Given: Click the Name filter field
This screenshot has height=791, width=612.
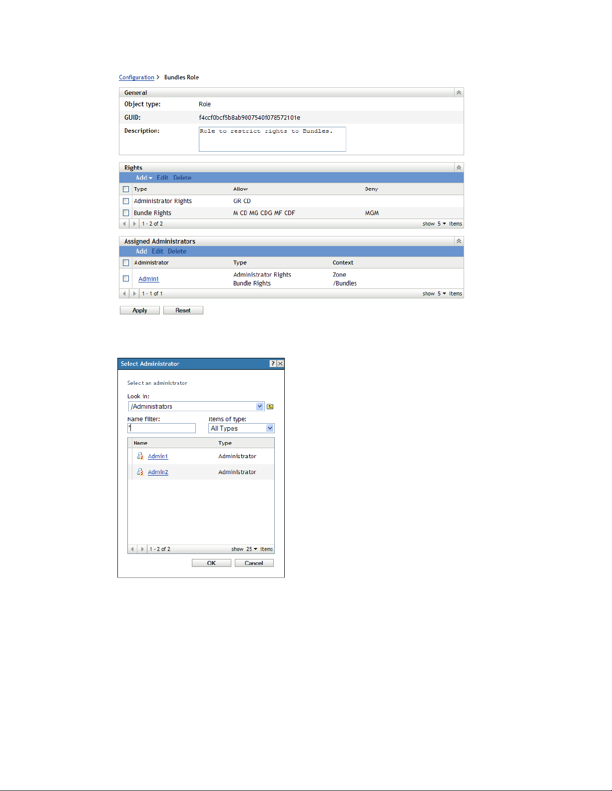Looking at the screenshot, I should 161,428.
